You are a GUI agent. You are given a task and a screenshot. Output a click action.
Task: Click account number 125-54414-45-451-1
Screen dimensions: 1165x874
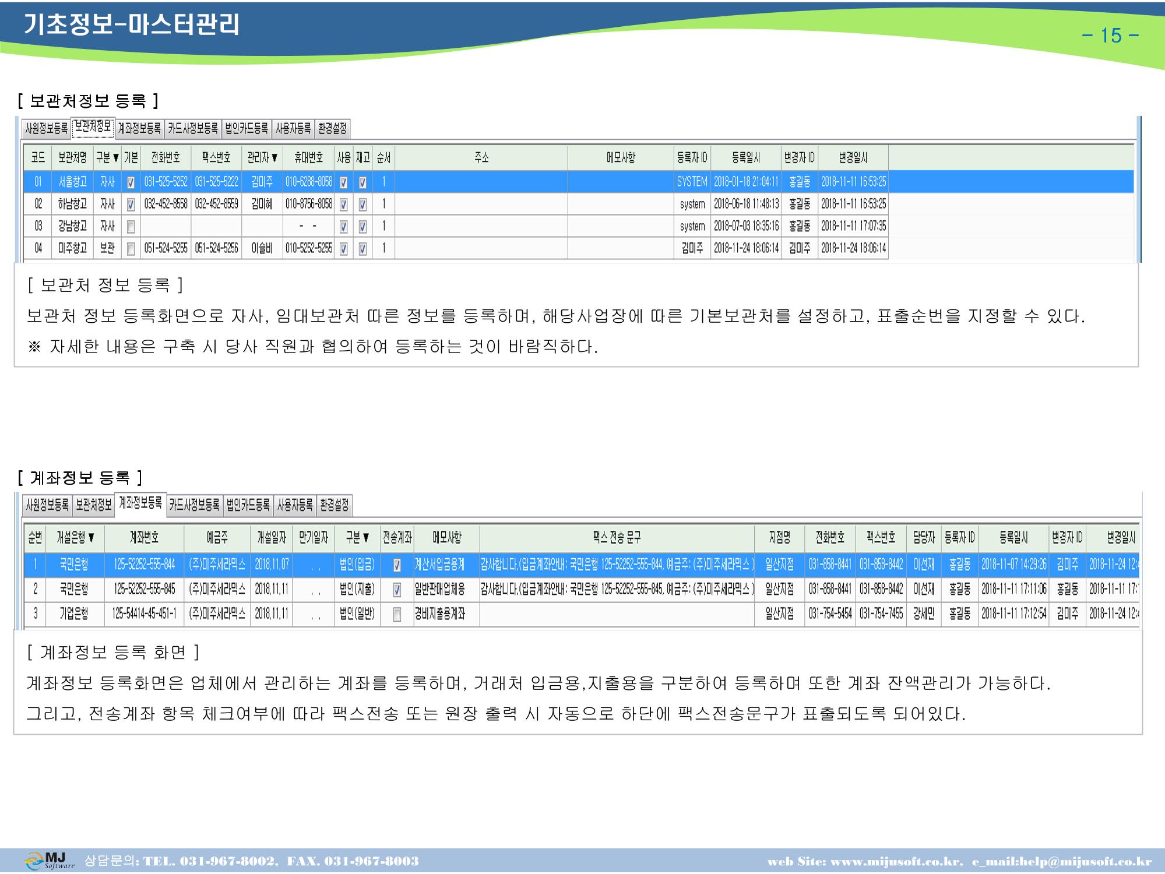(x=144, y=615)
